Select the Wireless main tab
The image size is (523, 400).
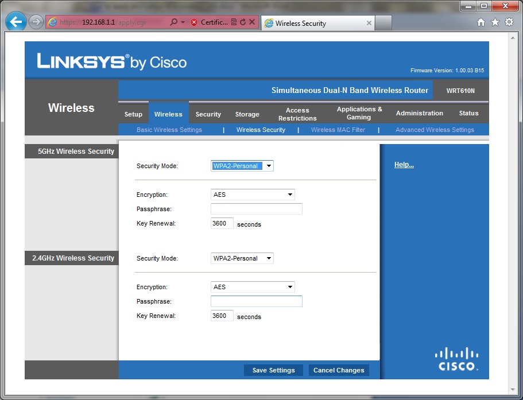168,114
